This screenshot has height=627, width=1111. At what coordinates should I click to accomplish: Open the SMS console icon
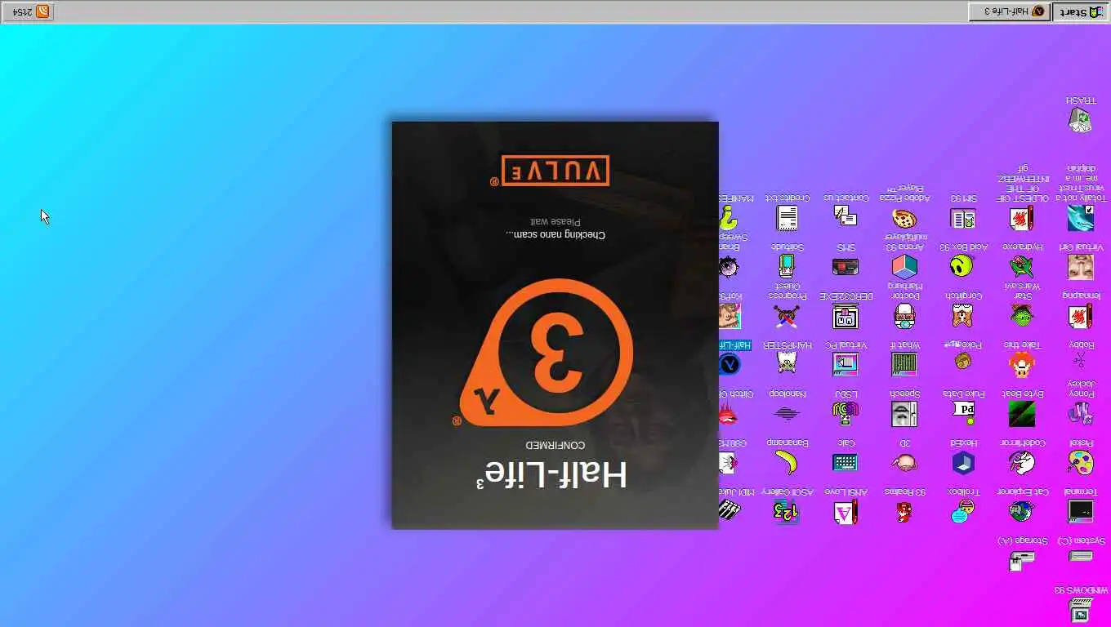point(845,266)
